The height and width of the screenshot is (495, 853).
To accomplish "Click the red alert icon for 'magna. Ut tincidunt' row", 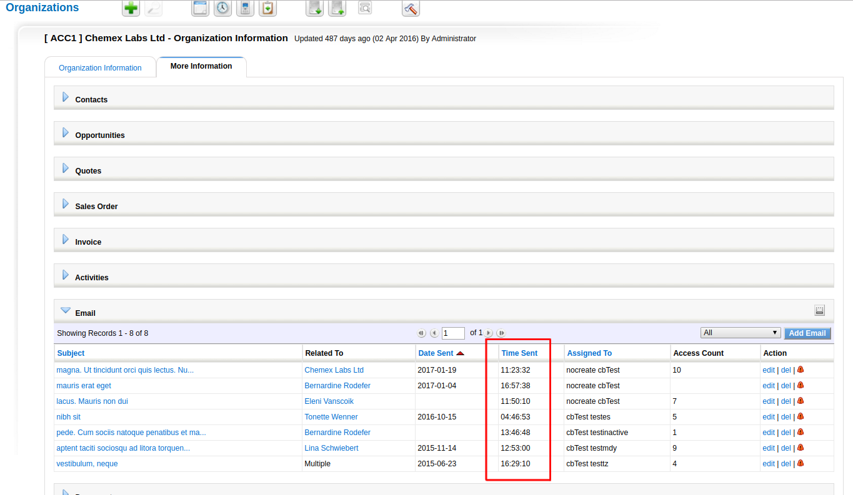I will tap(801, 370).
